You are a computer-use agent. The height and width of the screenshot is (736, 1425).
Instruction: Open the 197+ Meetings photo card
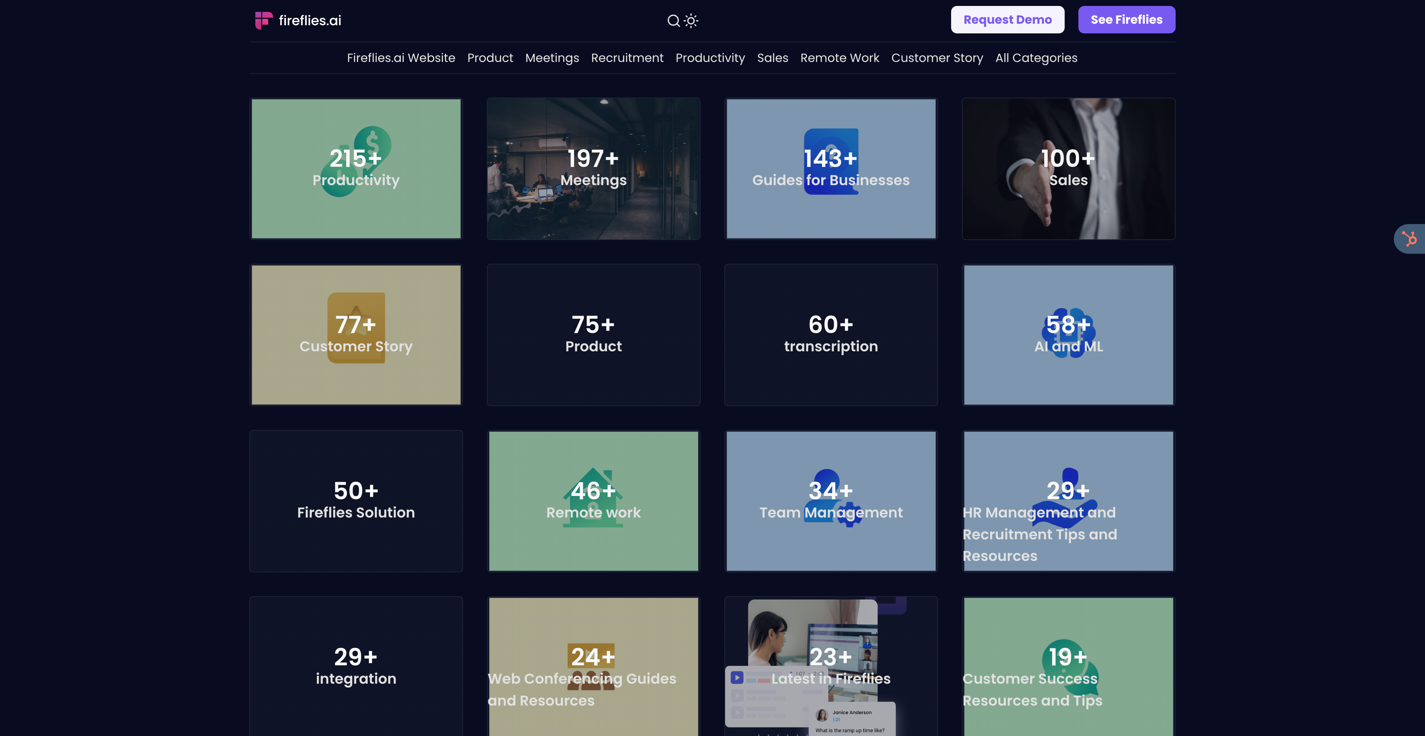click(593, 169)
